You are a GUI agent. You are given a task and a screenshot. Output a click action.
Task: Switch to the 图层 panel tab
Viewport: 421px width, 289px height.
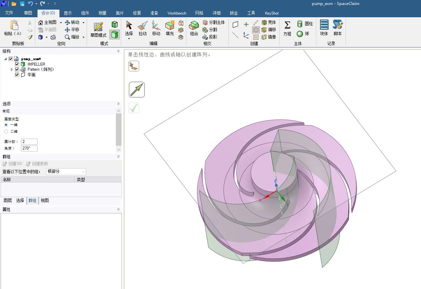tap(8, 200)
